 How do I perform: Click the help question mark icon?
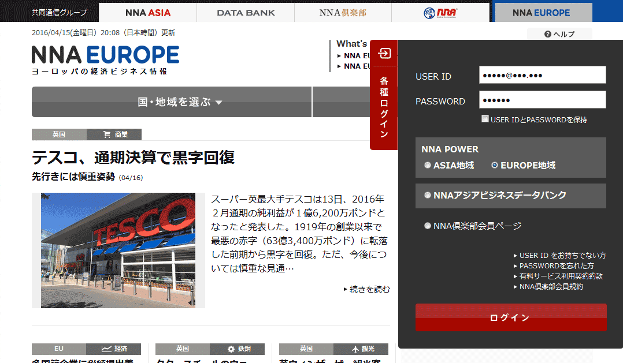[548, 34]
